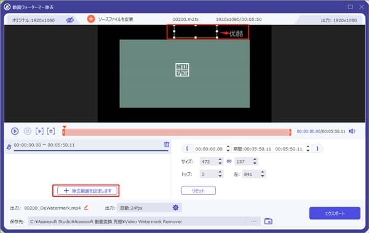369x233 pixels.
Task: Click the output format field 自動;24fps
Action: pyautogui.click(x=144, y=208)
